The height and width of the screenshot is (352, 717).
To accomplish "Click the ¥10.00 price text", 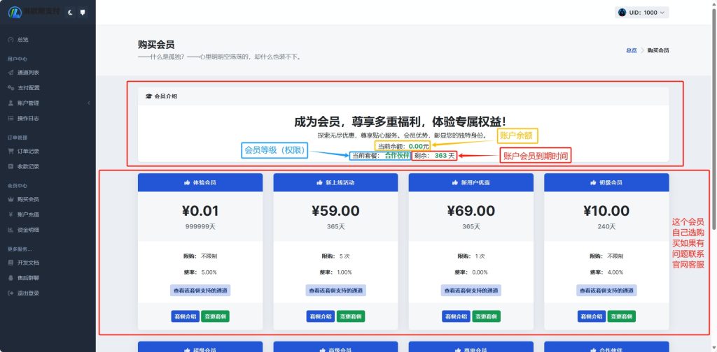I will click(x=606, y=211).
